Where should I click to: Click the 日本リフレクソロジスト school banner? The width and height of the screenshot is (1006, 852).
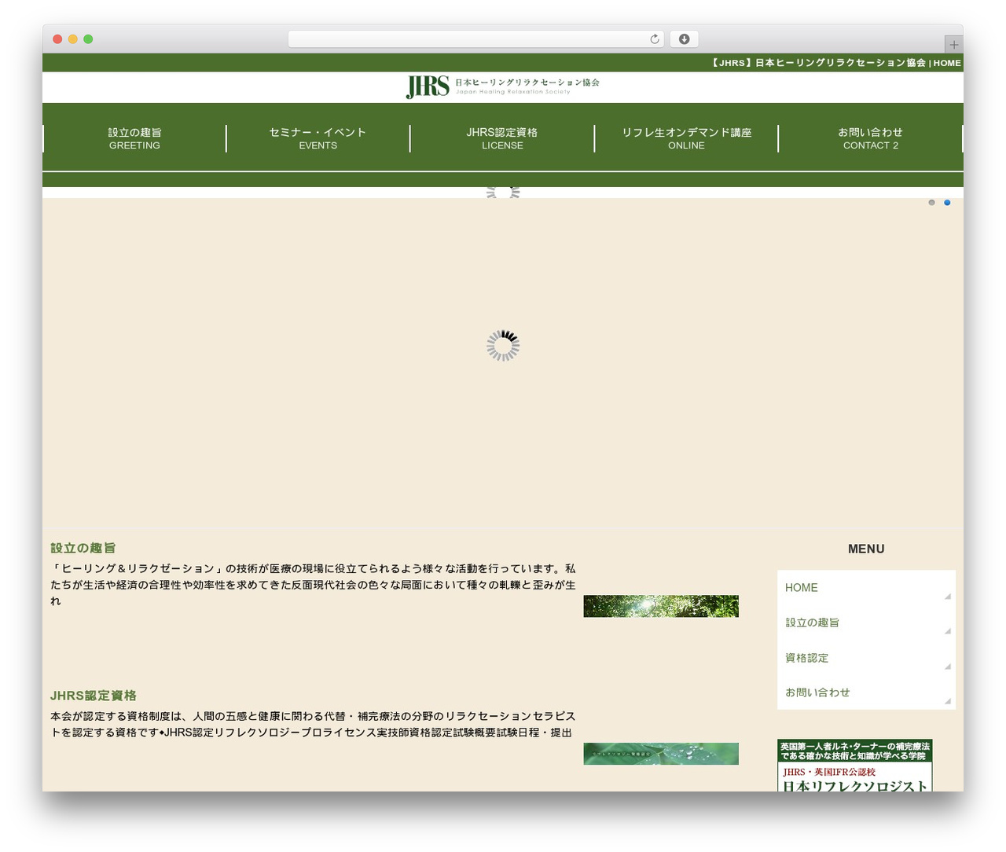[x=855, y=766]
